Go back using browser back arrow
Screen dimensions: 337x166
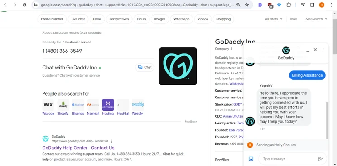(5, 5)
